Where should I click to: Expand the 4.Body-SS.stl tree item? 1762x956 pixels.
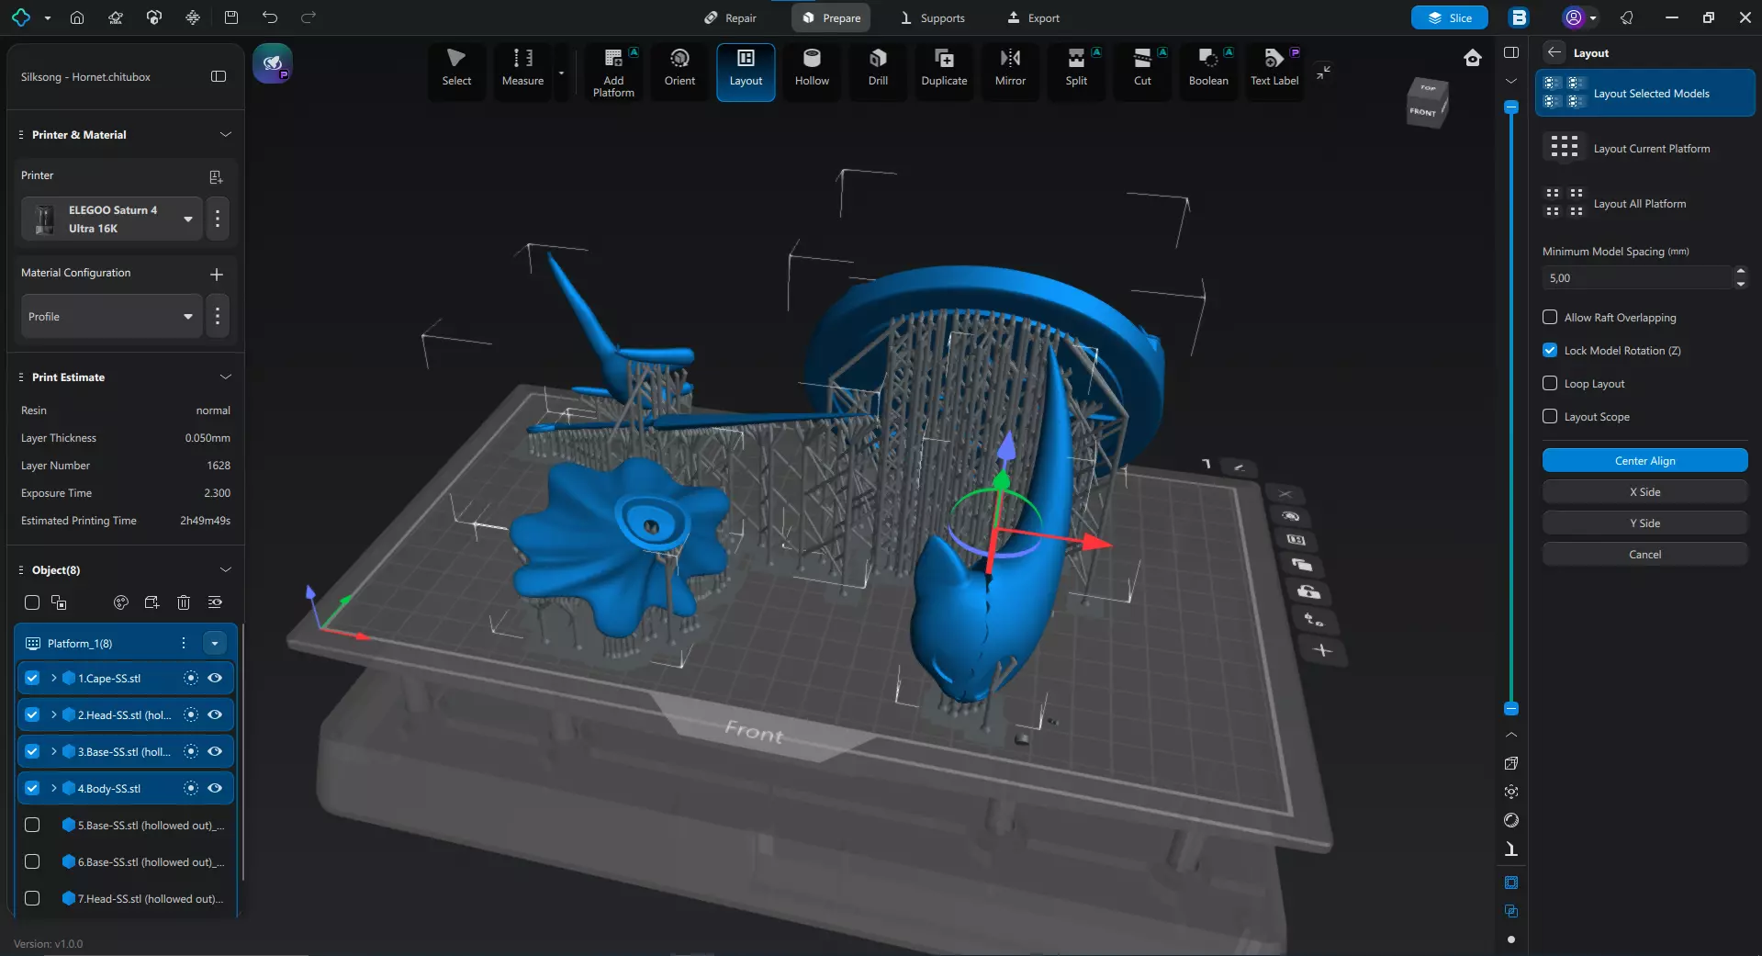point(53,788)
